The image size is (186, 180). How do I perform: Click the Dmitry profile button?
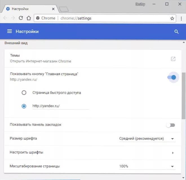tap(140, 4)
